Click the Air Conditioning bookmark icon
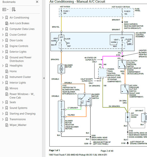 [7, 18]
